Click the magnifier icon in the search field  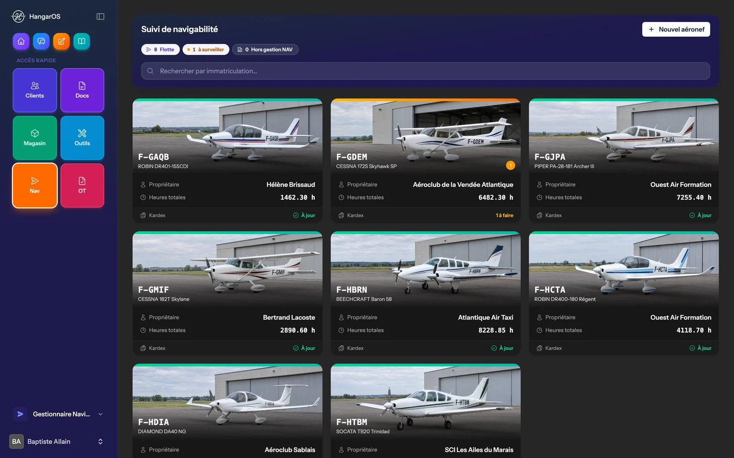[x=150, y=71]
